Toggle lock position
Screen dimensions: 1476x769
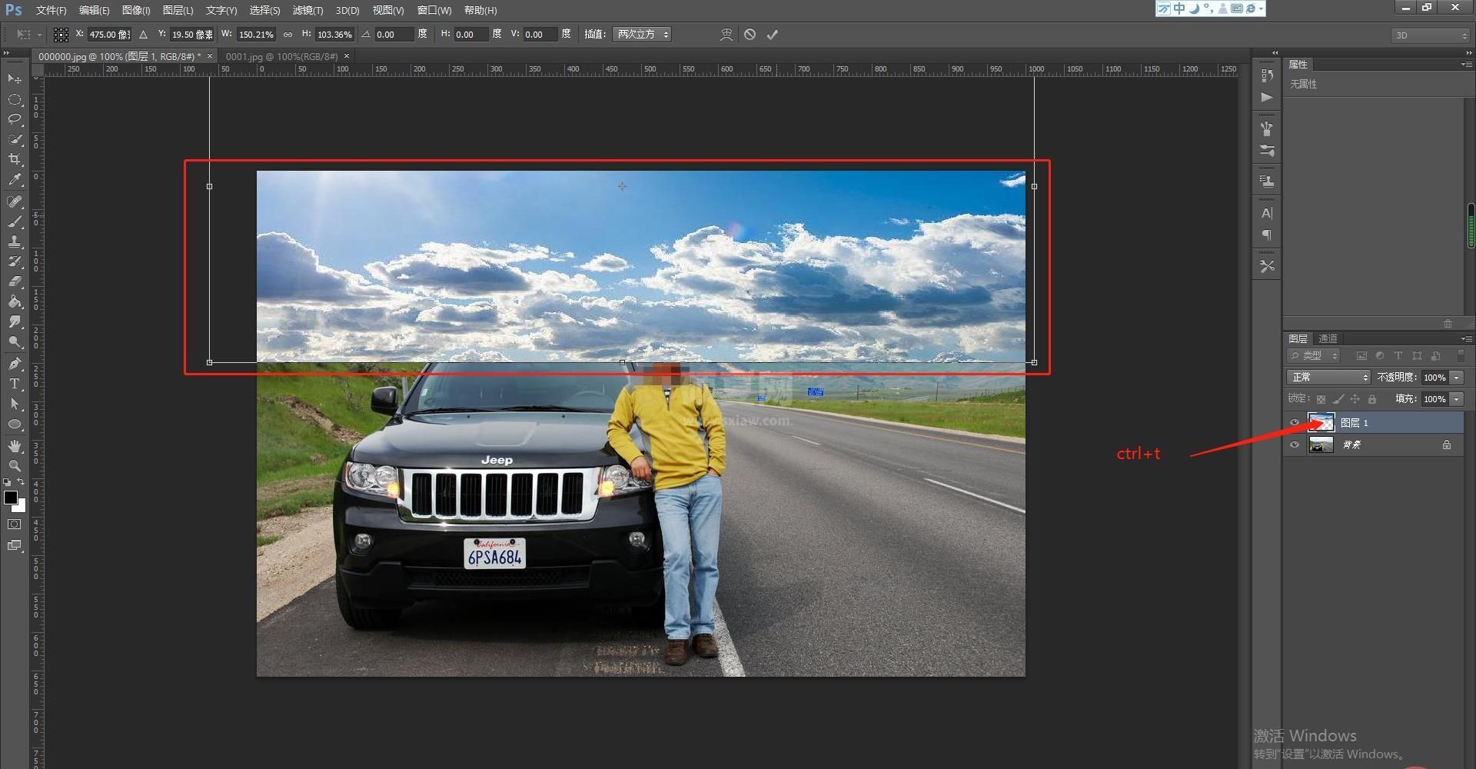tap(1355, 399)
